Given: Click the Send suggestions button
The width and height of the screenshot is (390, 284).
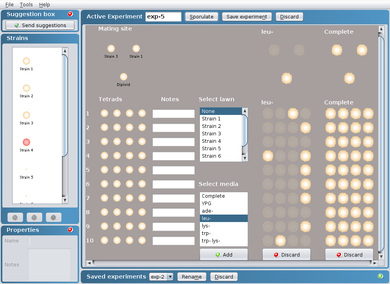Looking at the screenshot, I should pos(40,25).
